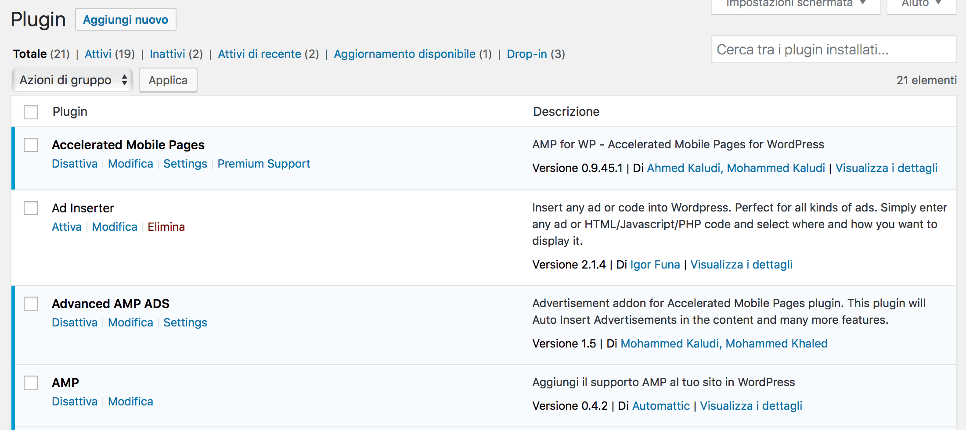The image size is (966, 430).
Task: Show plugins with Aggiornamento disponibile
Action: [x=404, y=54]
